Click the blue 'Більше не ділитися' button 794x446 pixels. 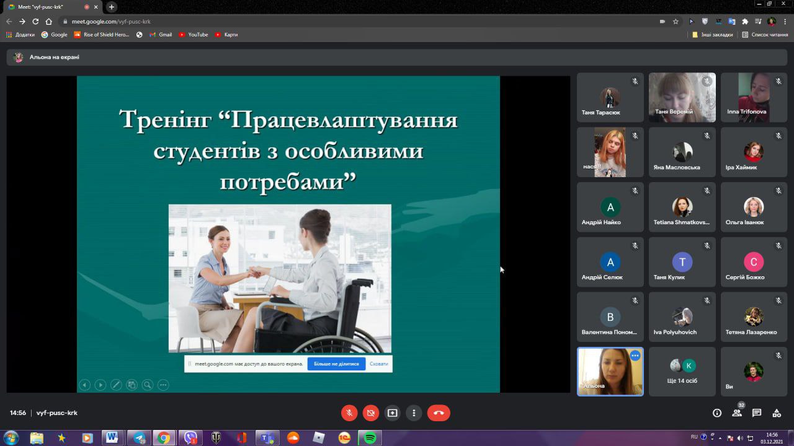click(x=336, y=364)
